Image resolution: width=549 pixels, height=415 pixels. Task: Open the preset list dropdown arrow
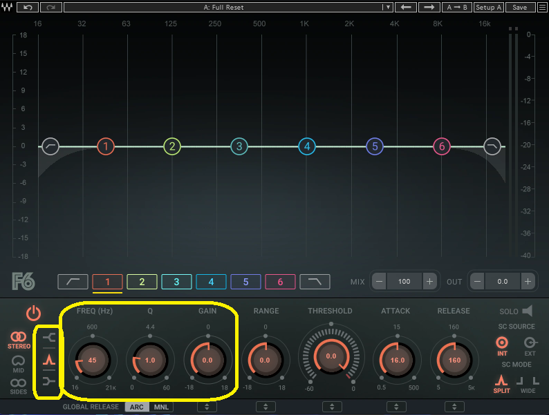pyautogui.click(x=388, y=7)
